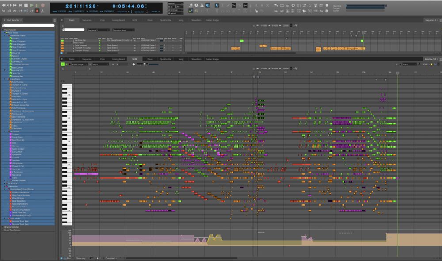
Task: Open the Internal clock dropdown
Action: point(175,4)
